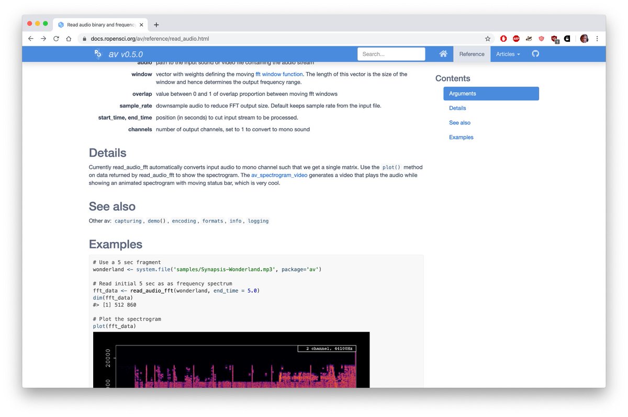This screenshot has width=628, height=417.
Task: Click the See also section heading
Action: (112, 206)
